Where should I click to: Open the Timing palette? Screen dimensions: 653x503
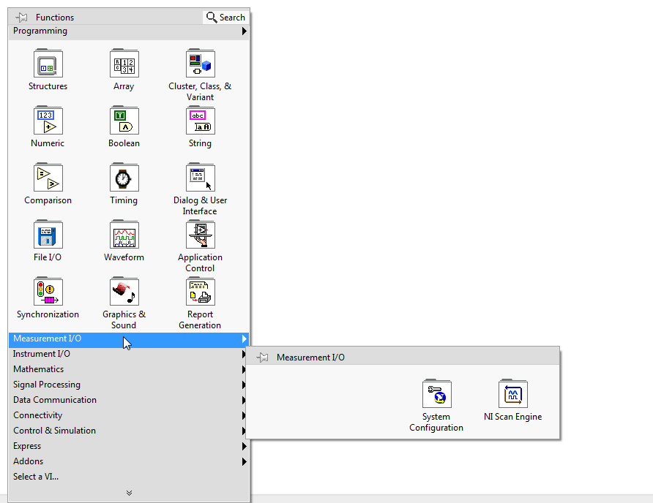124,178
